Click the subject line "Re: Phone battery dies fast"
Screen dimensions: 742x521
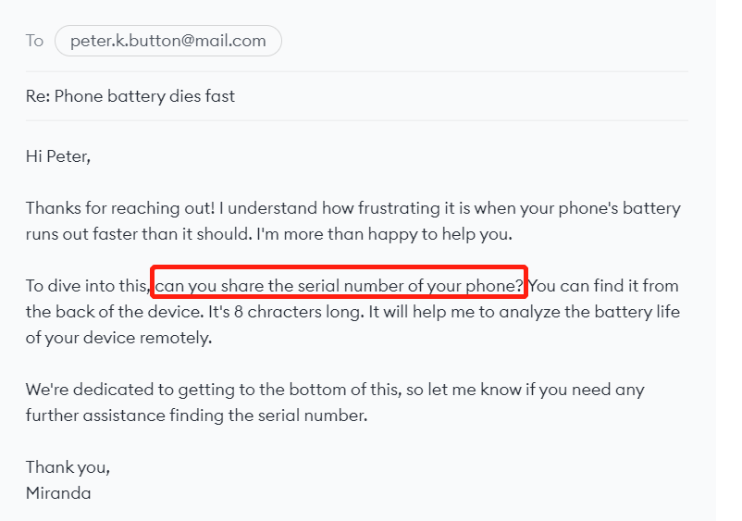coord(130,96)
